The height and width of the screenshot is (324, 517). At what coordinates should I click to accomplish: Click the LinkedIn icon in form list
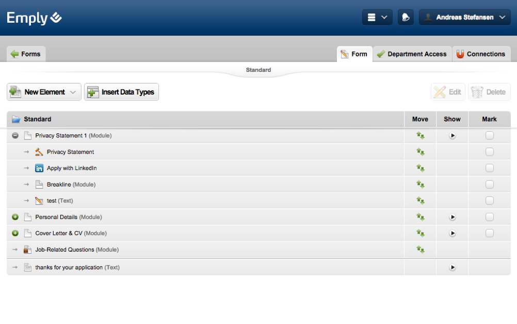39,168
